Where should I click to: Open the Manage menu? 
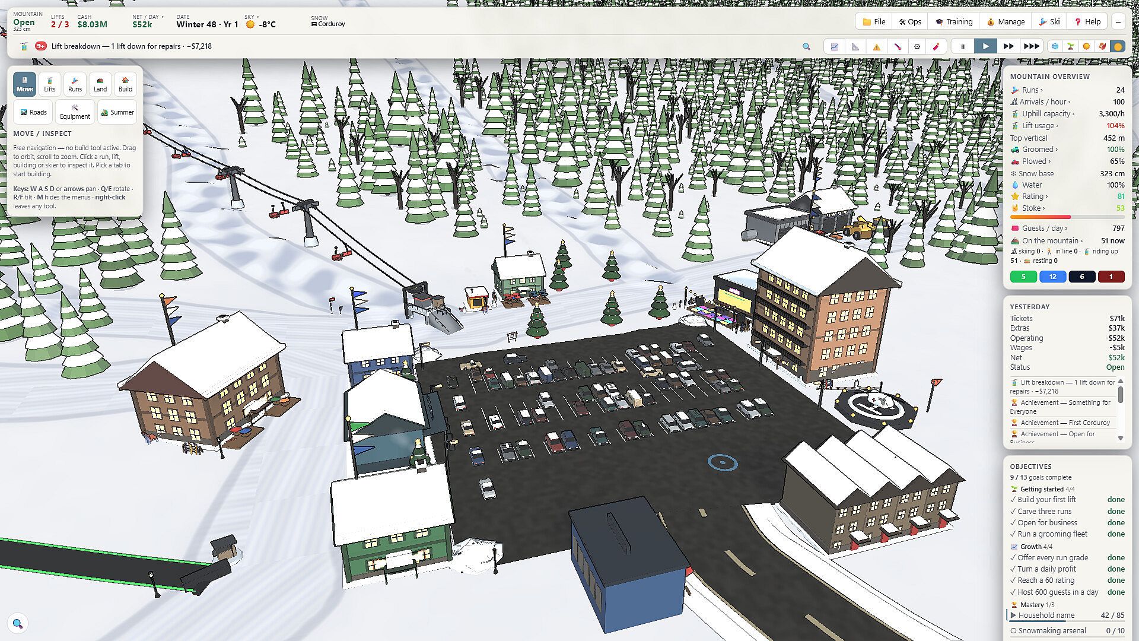pos(1006,21)
